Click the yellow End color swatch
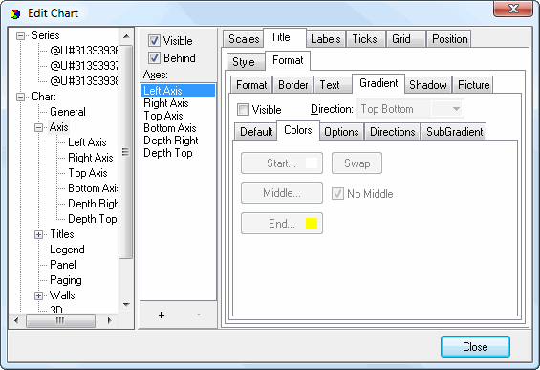540x370 pixels. point(312,223)
